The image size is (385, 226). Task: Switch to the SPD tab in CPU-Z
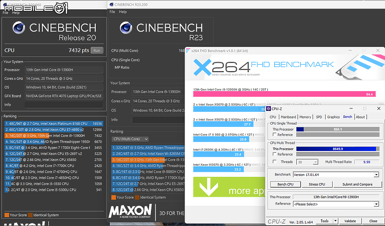point(319,117)
